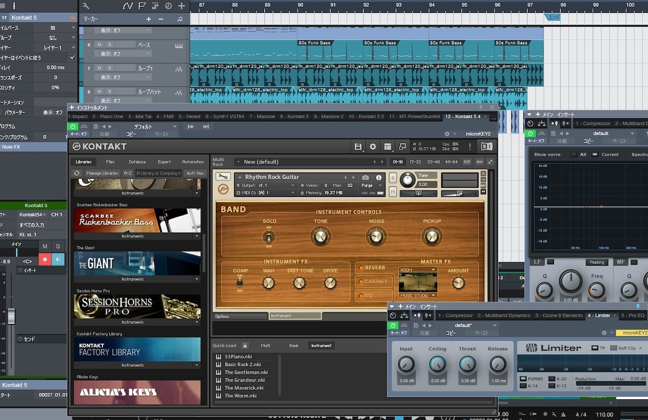The height and width of the screenshot is (420, 648).
Task: Click KSP button in Kontakt rack header
Action: pos(467,162)
